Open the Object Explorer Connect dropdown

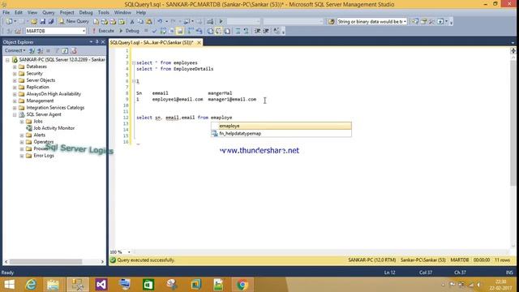[x=15, y=50]
